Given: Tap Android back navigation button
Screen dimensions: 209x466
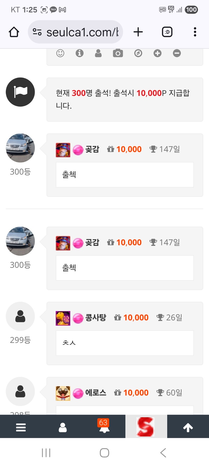Looking at the screenshot, I should 163,453.
